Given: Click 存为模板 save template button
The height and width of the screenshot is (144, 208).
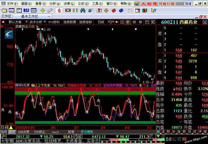Looking at the screenshot, I should (x=87, y=132).
